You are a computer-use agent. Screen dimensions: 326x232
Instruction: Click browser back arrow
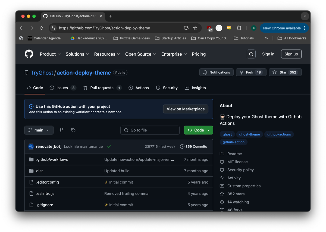[22, 28]
